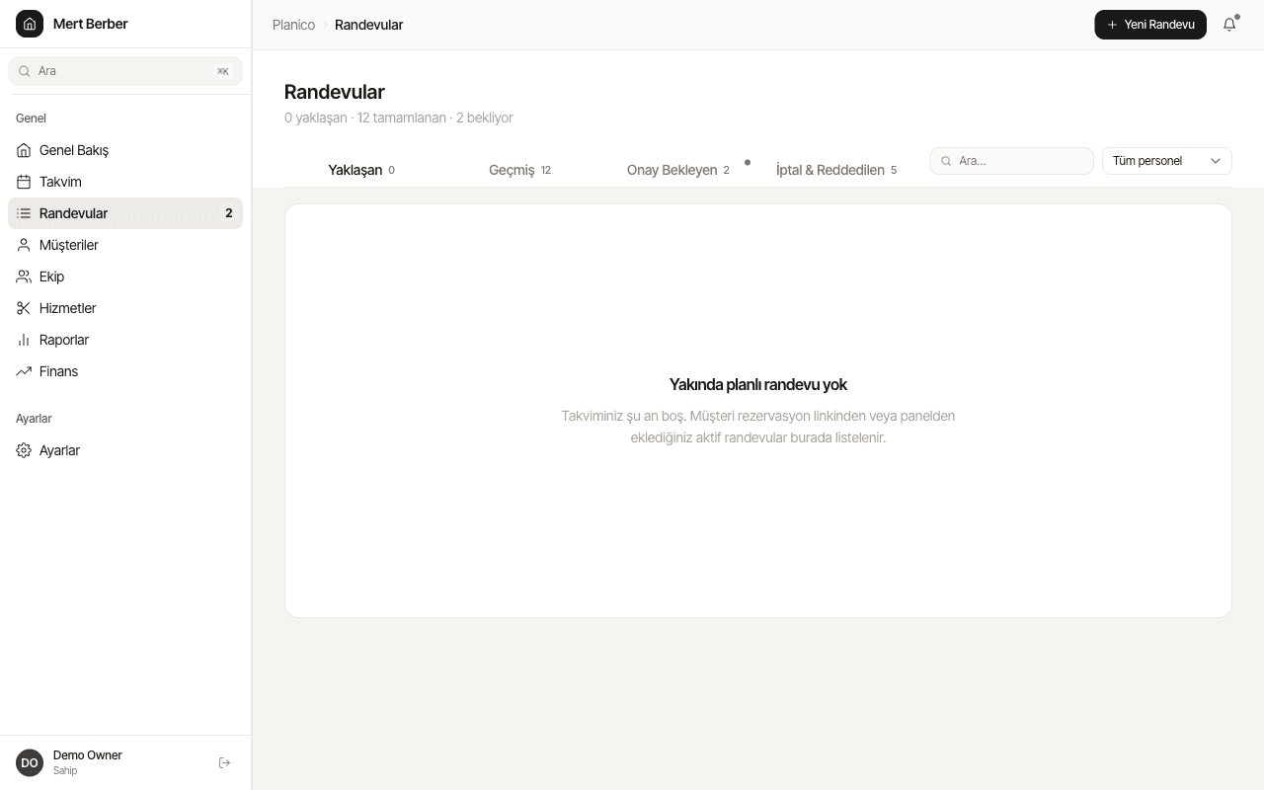Click the Hizmetler scissors icon
1264x790 pixels.
(x=24, y=308)
